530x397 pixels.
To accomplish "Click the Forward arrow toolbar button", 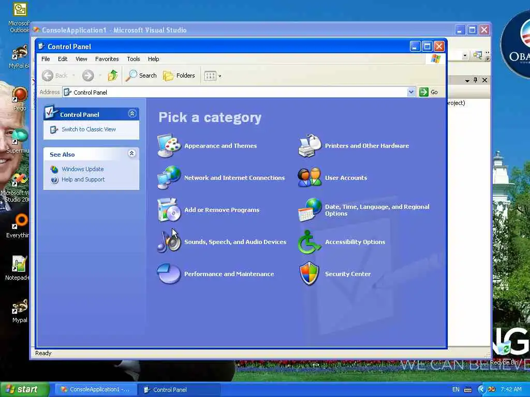I will 88,75.
